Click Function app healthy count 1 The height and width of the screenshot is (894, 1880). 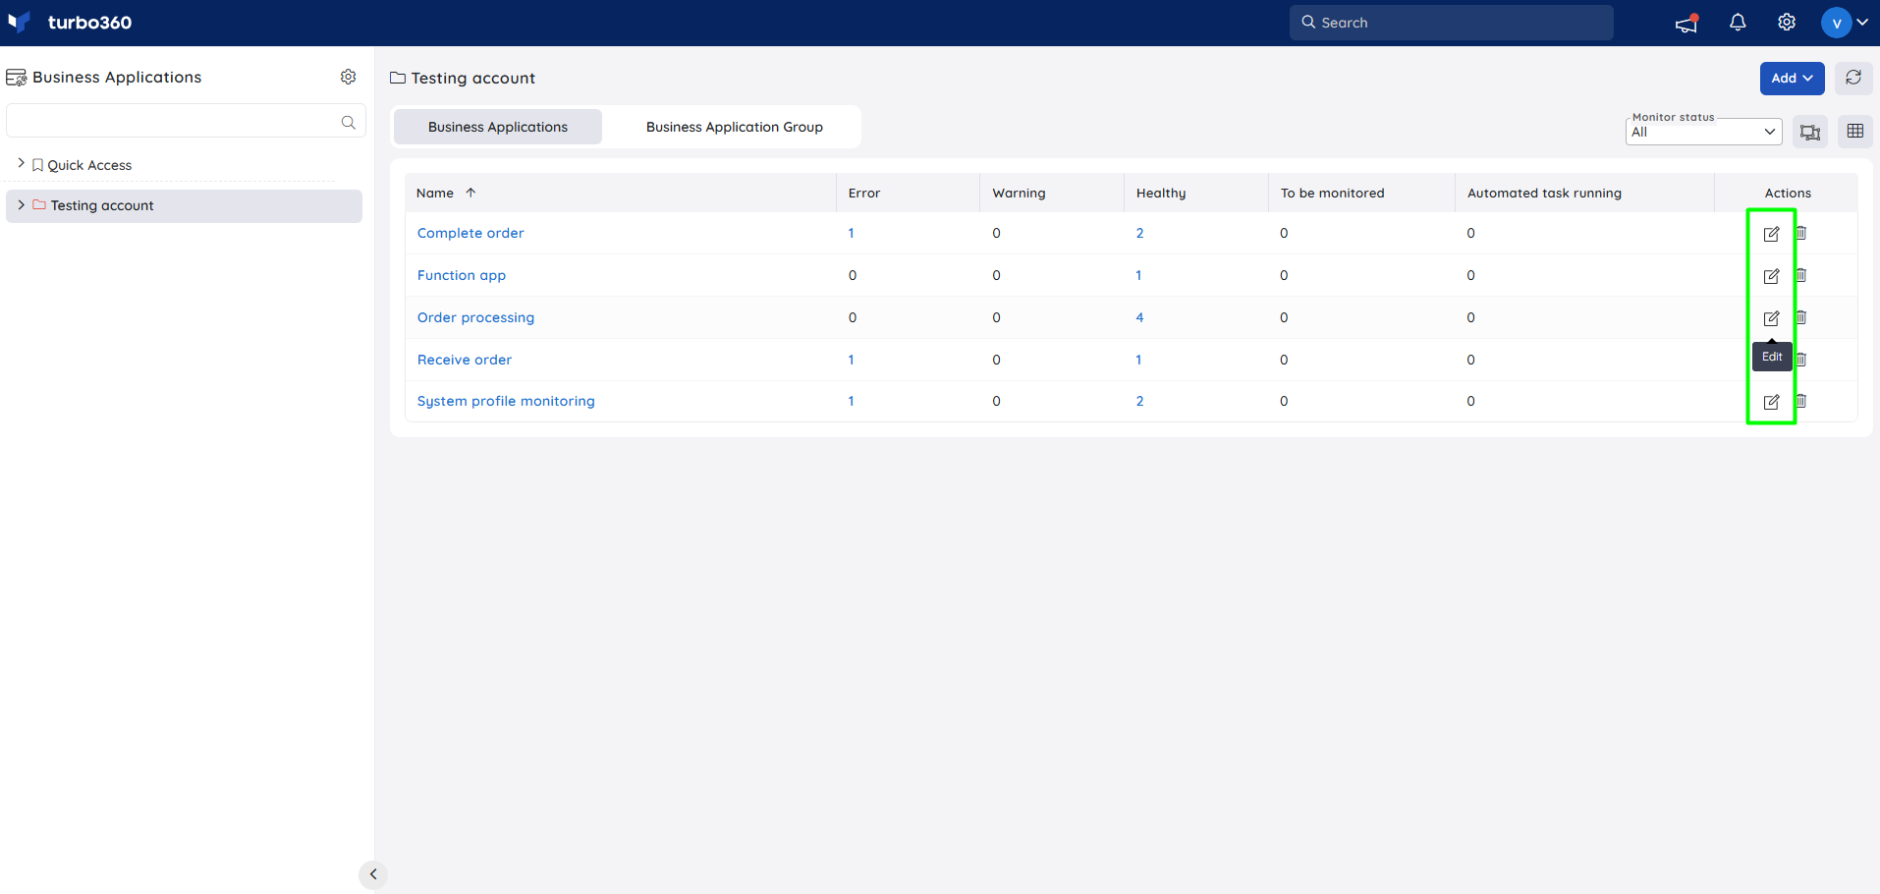click(1138, 275)
